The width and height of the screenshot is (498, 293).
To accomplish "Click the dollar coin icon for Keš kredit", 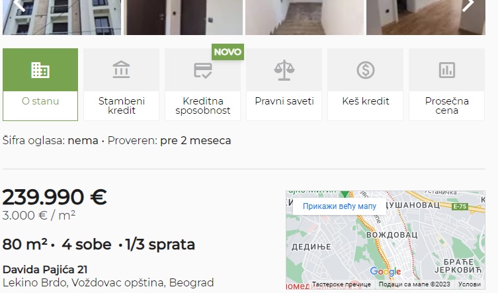I will tap(366, 70).
